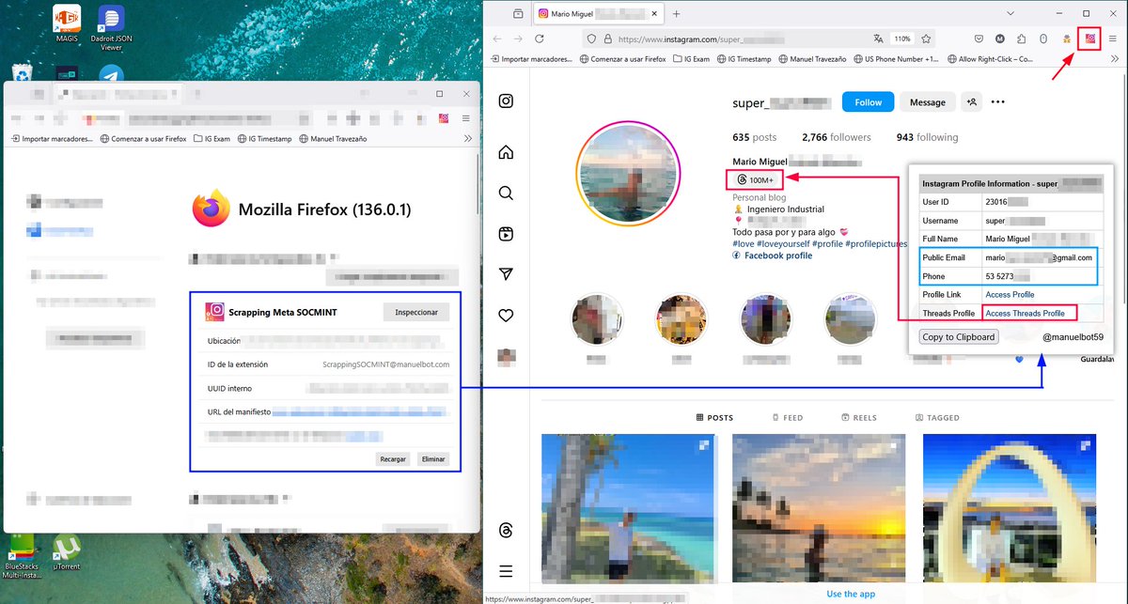This screenshot has width=1128, height=604.
Task: Switch to the POSTS tab
Action: tap(714, 417)
